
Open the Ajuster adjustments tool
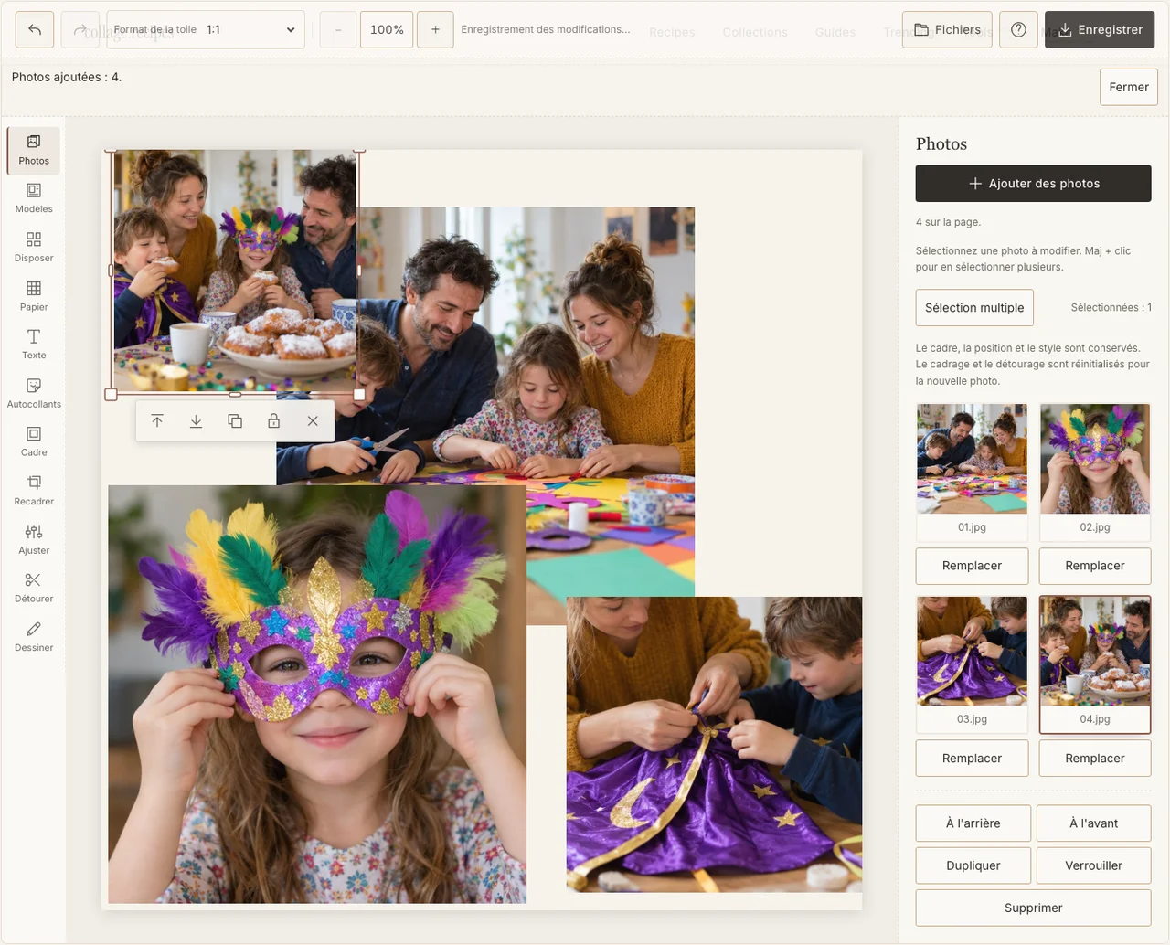point(34,540)
